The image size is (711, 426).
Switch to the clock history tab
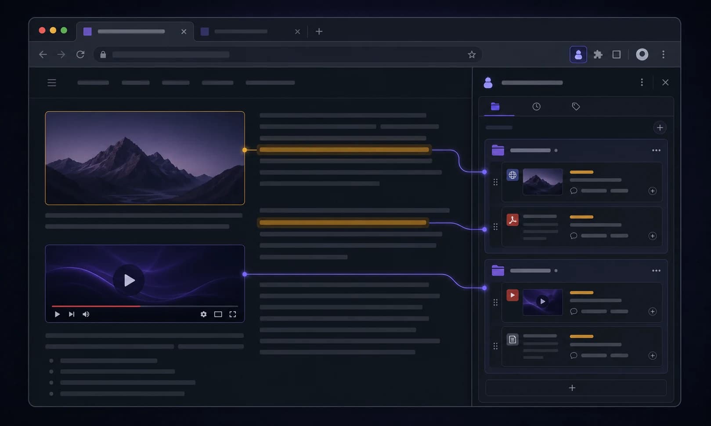coord(536,106)
